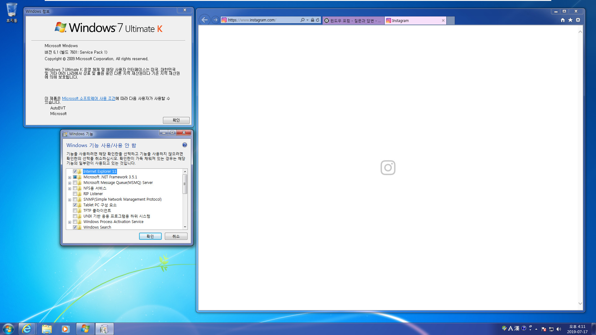Click the Internet Explorer back arrow

(x=204, y=20)
